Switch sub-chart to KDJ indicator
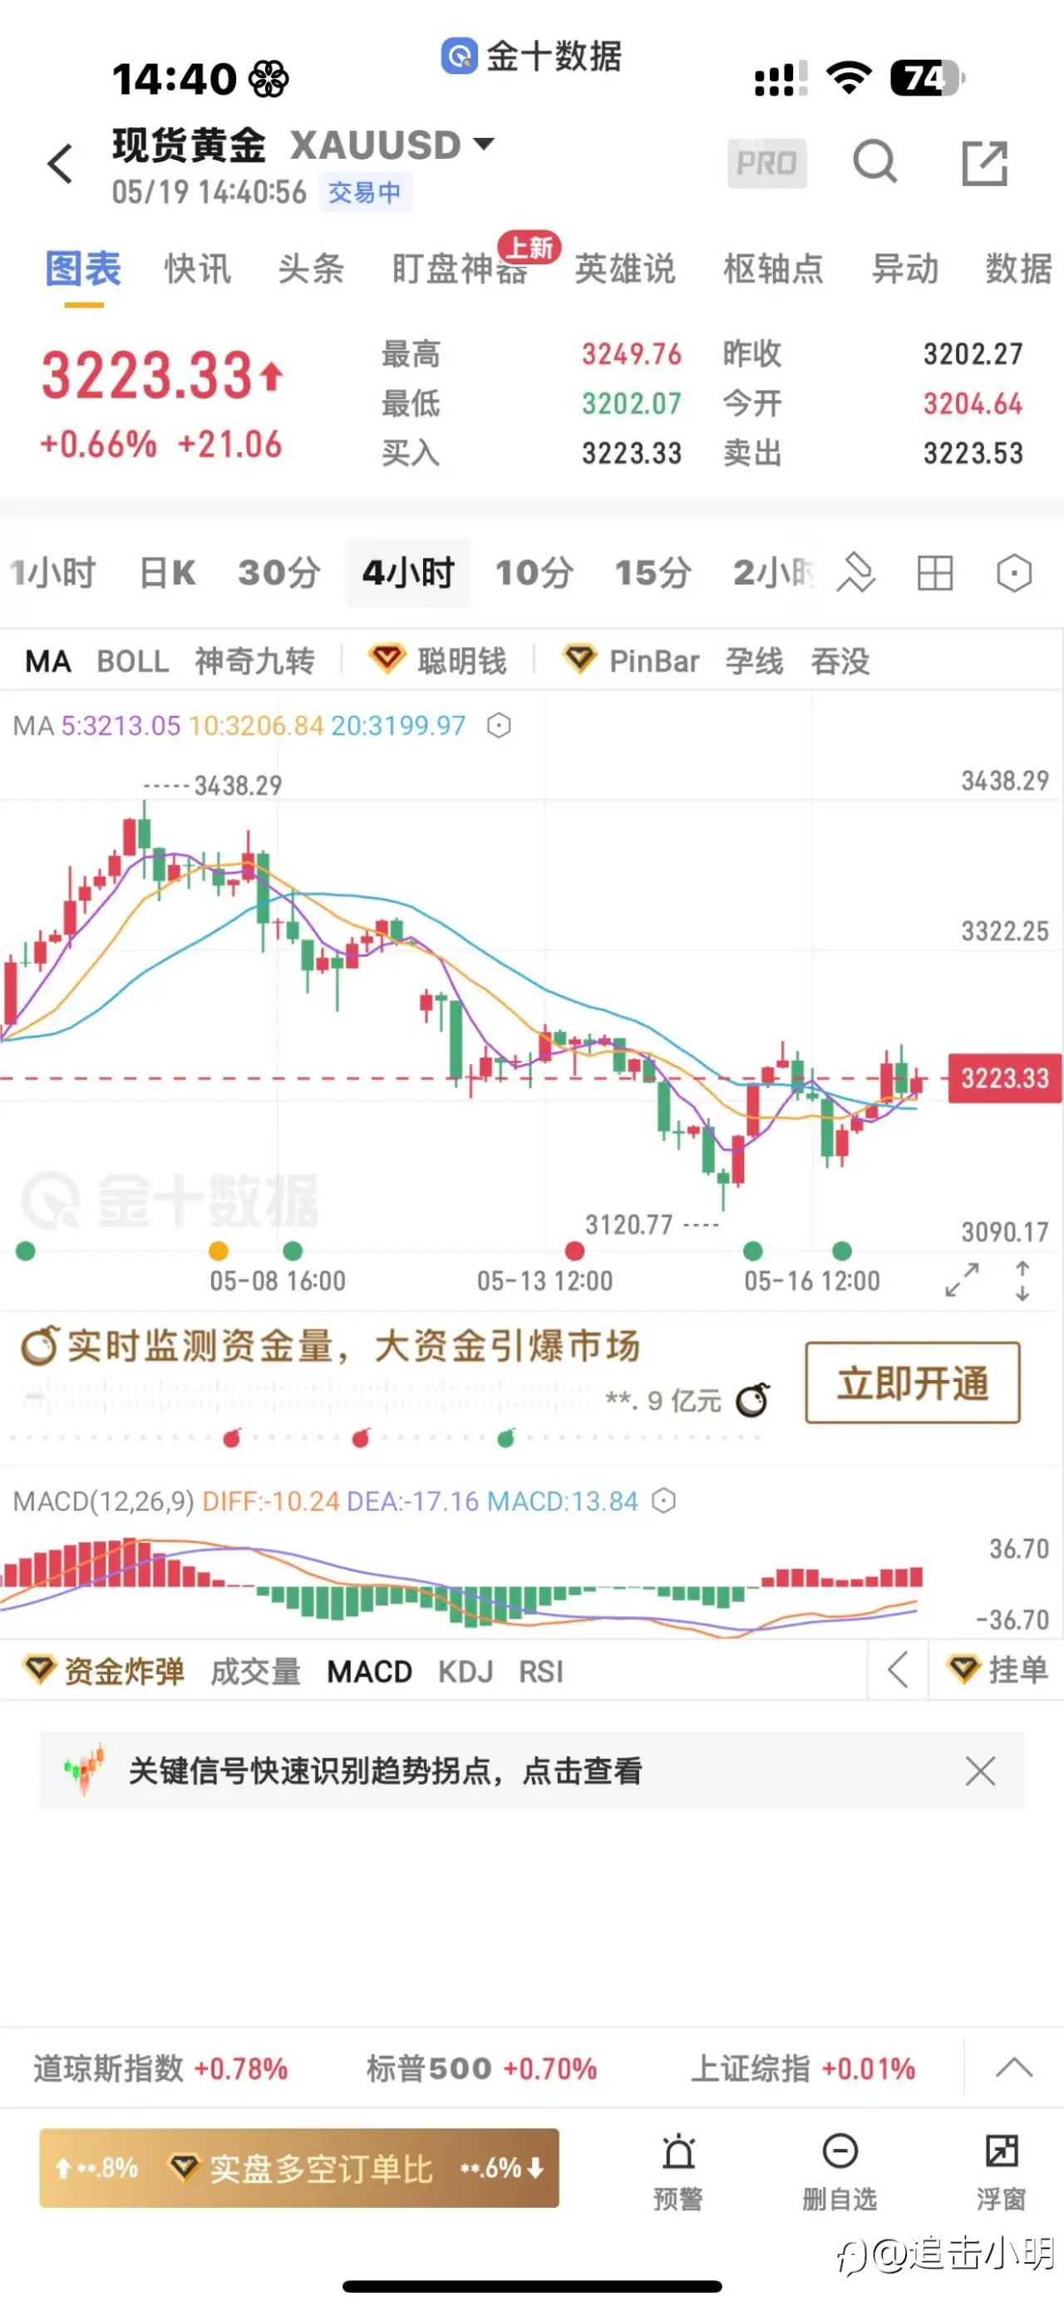The height and width of the screenshot is (2312, 1064). coord(465,1671)
